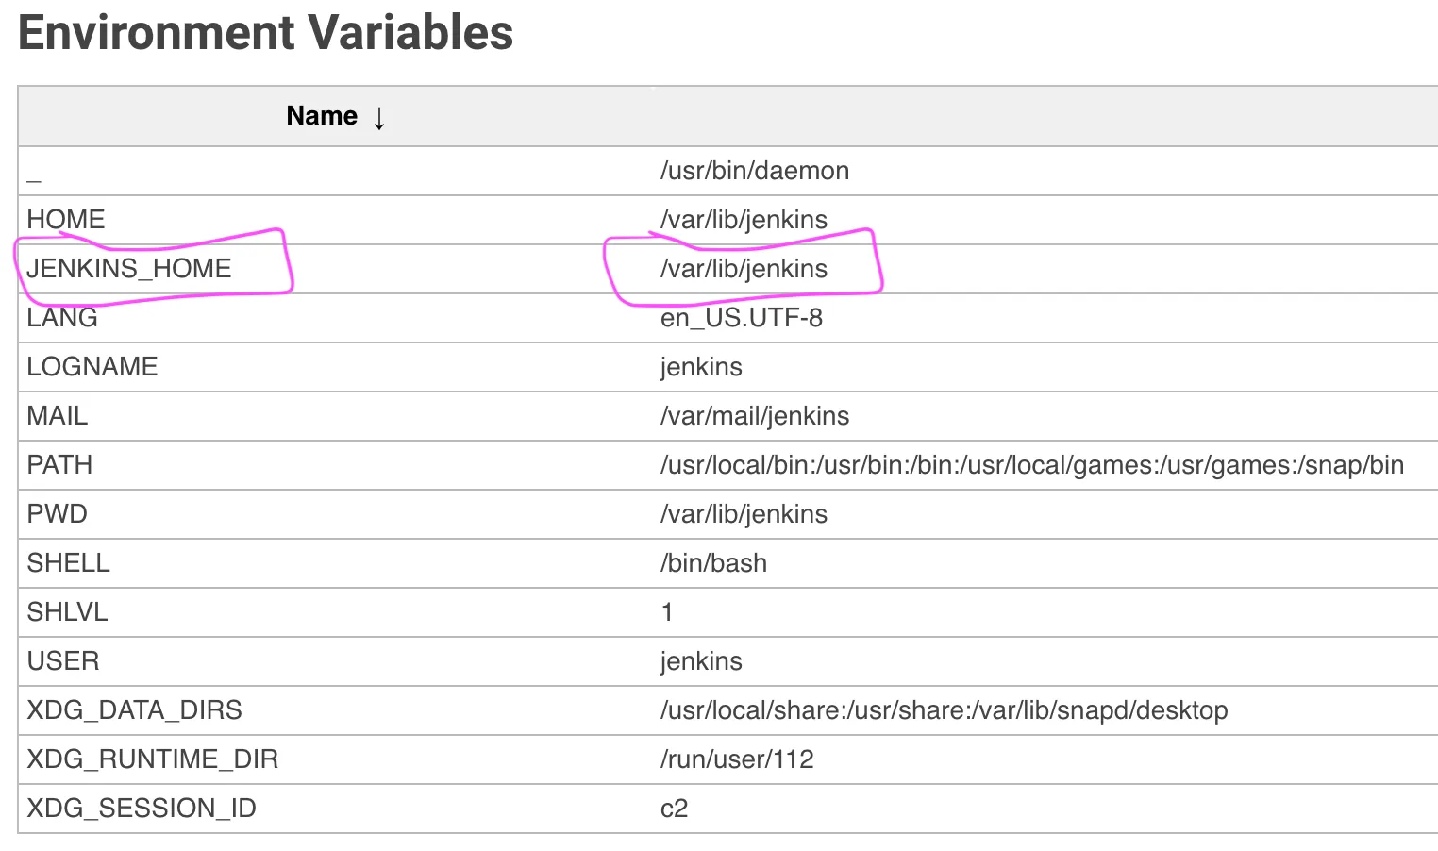Click the /run/user/112 value
1438x851 pixels.
[x=737, y=759]
